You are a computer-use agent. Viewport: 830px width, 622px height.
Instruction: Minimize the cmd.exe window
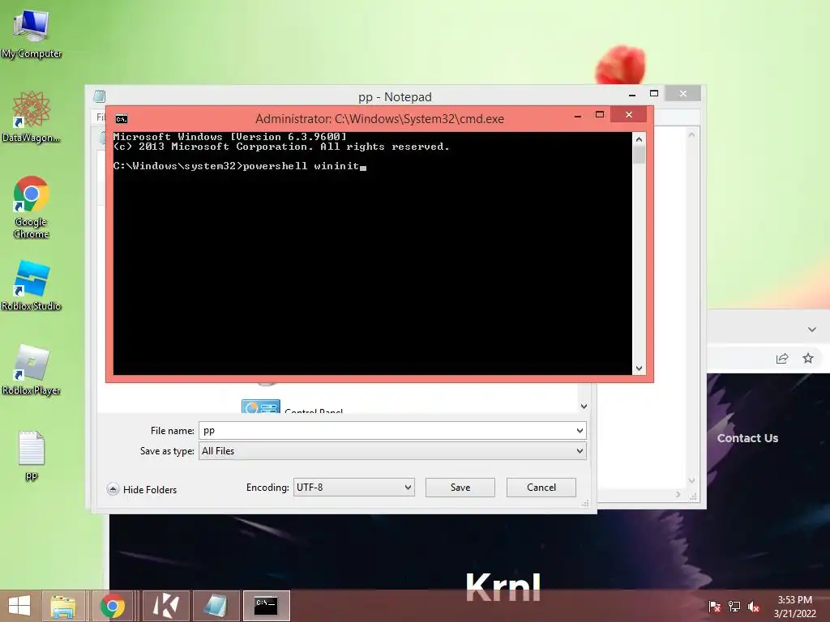pyautogui.click(x=578, y=116)
